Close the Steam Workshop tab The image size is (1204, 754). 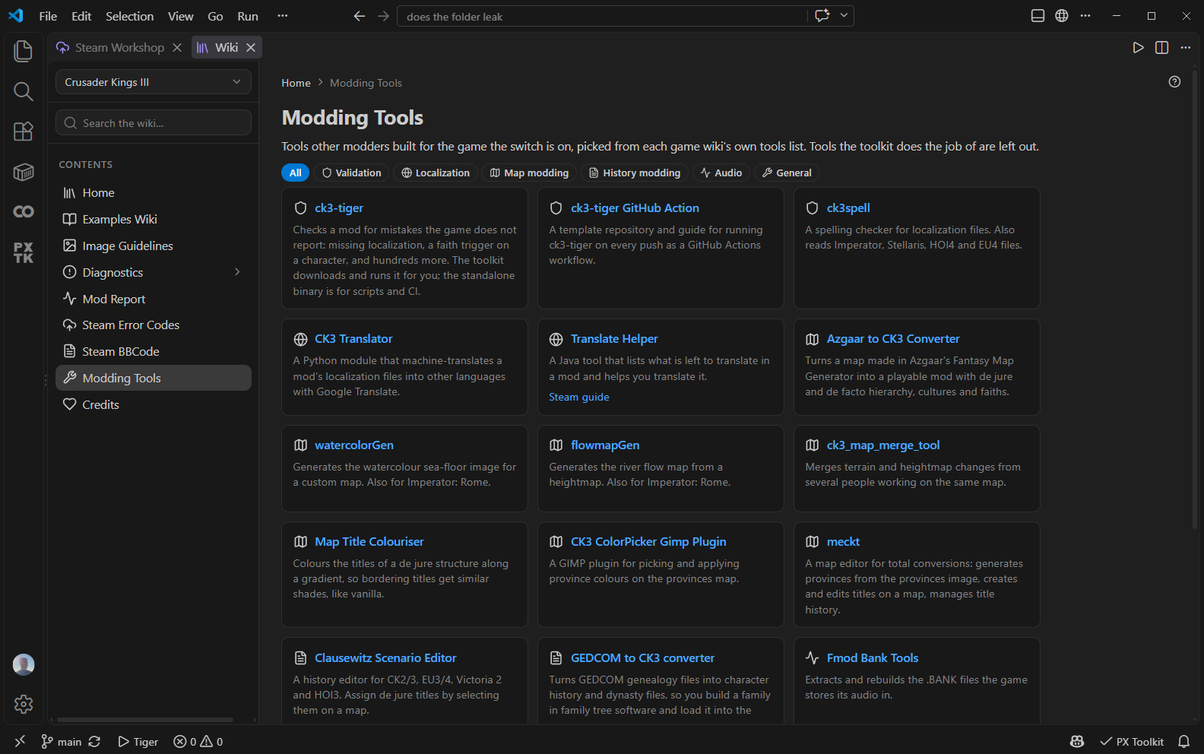(177, 47)
